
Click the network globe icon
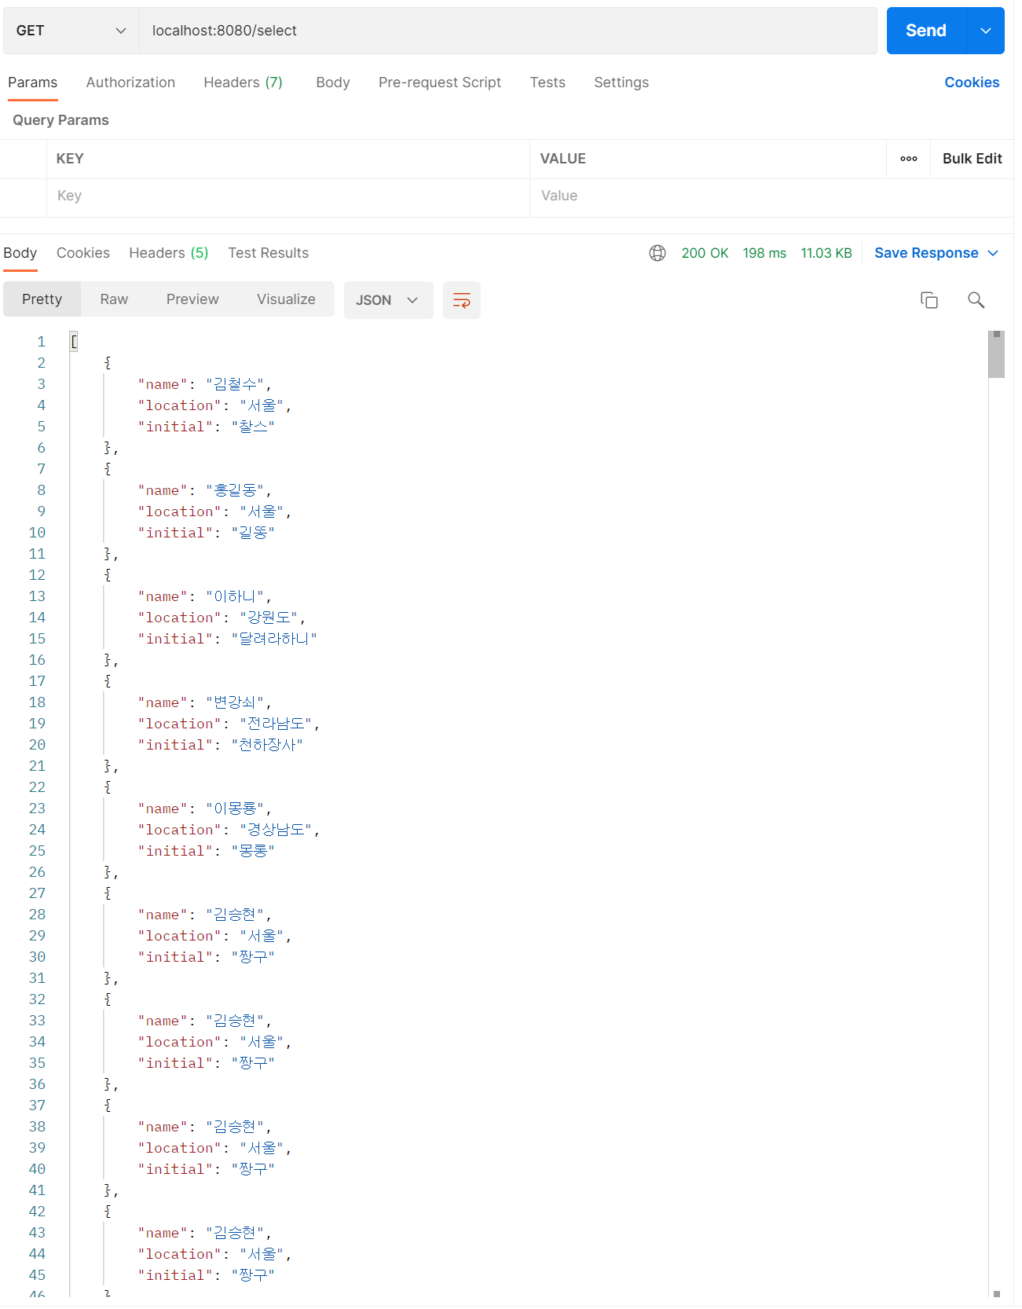click(x=658, y=253)
